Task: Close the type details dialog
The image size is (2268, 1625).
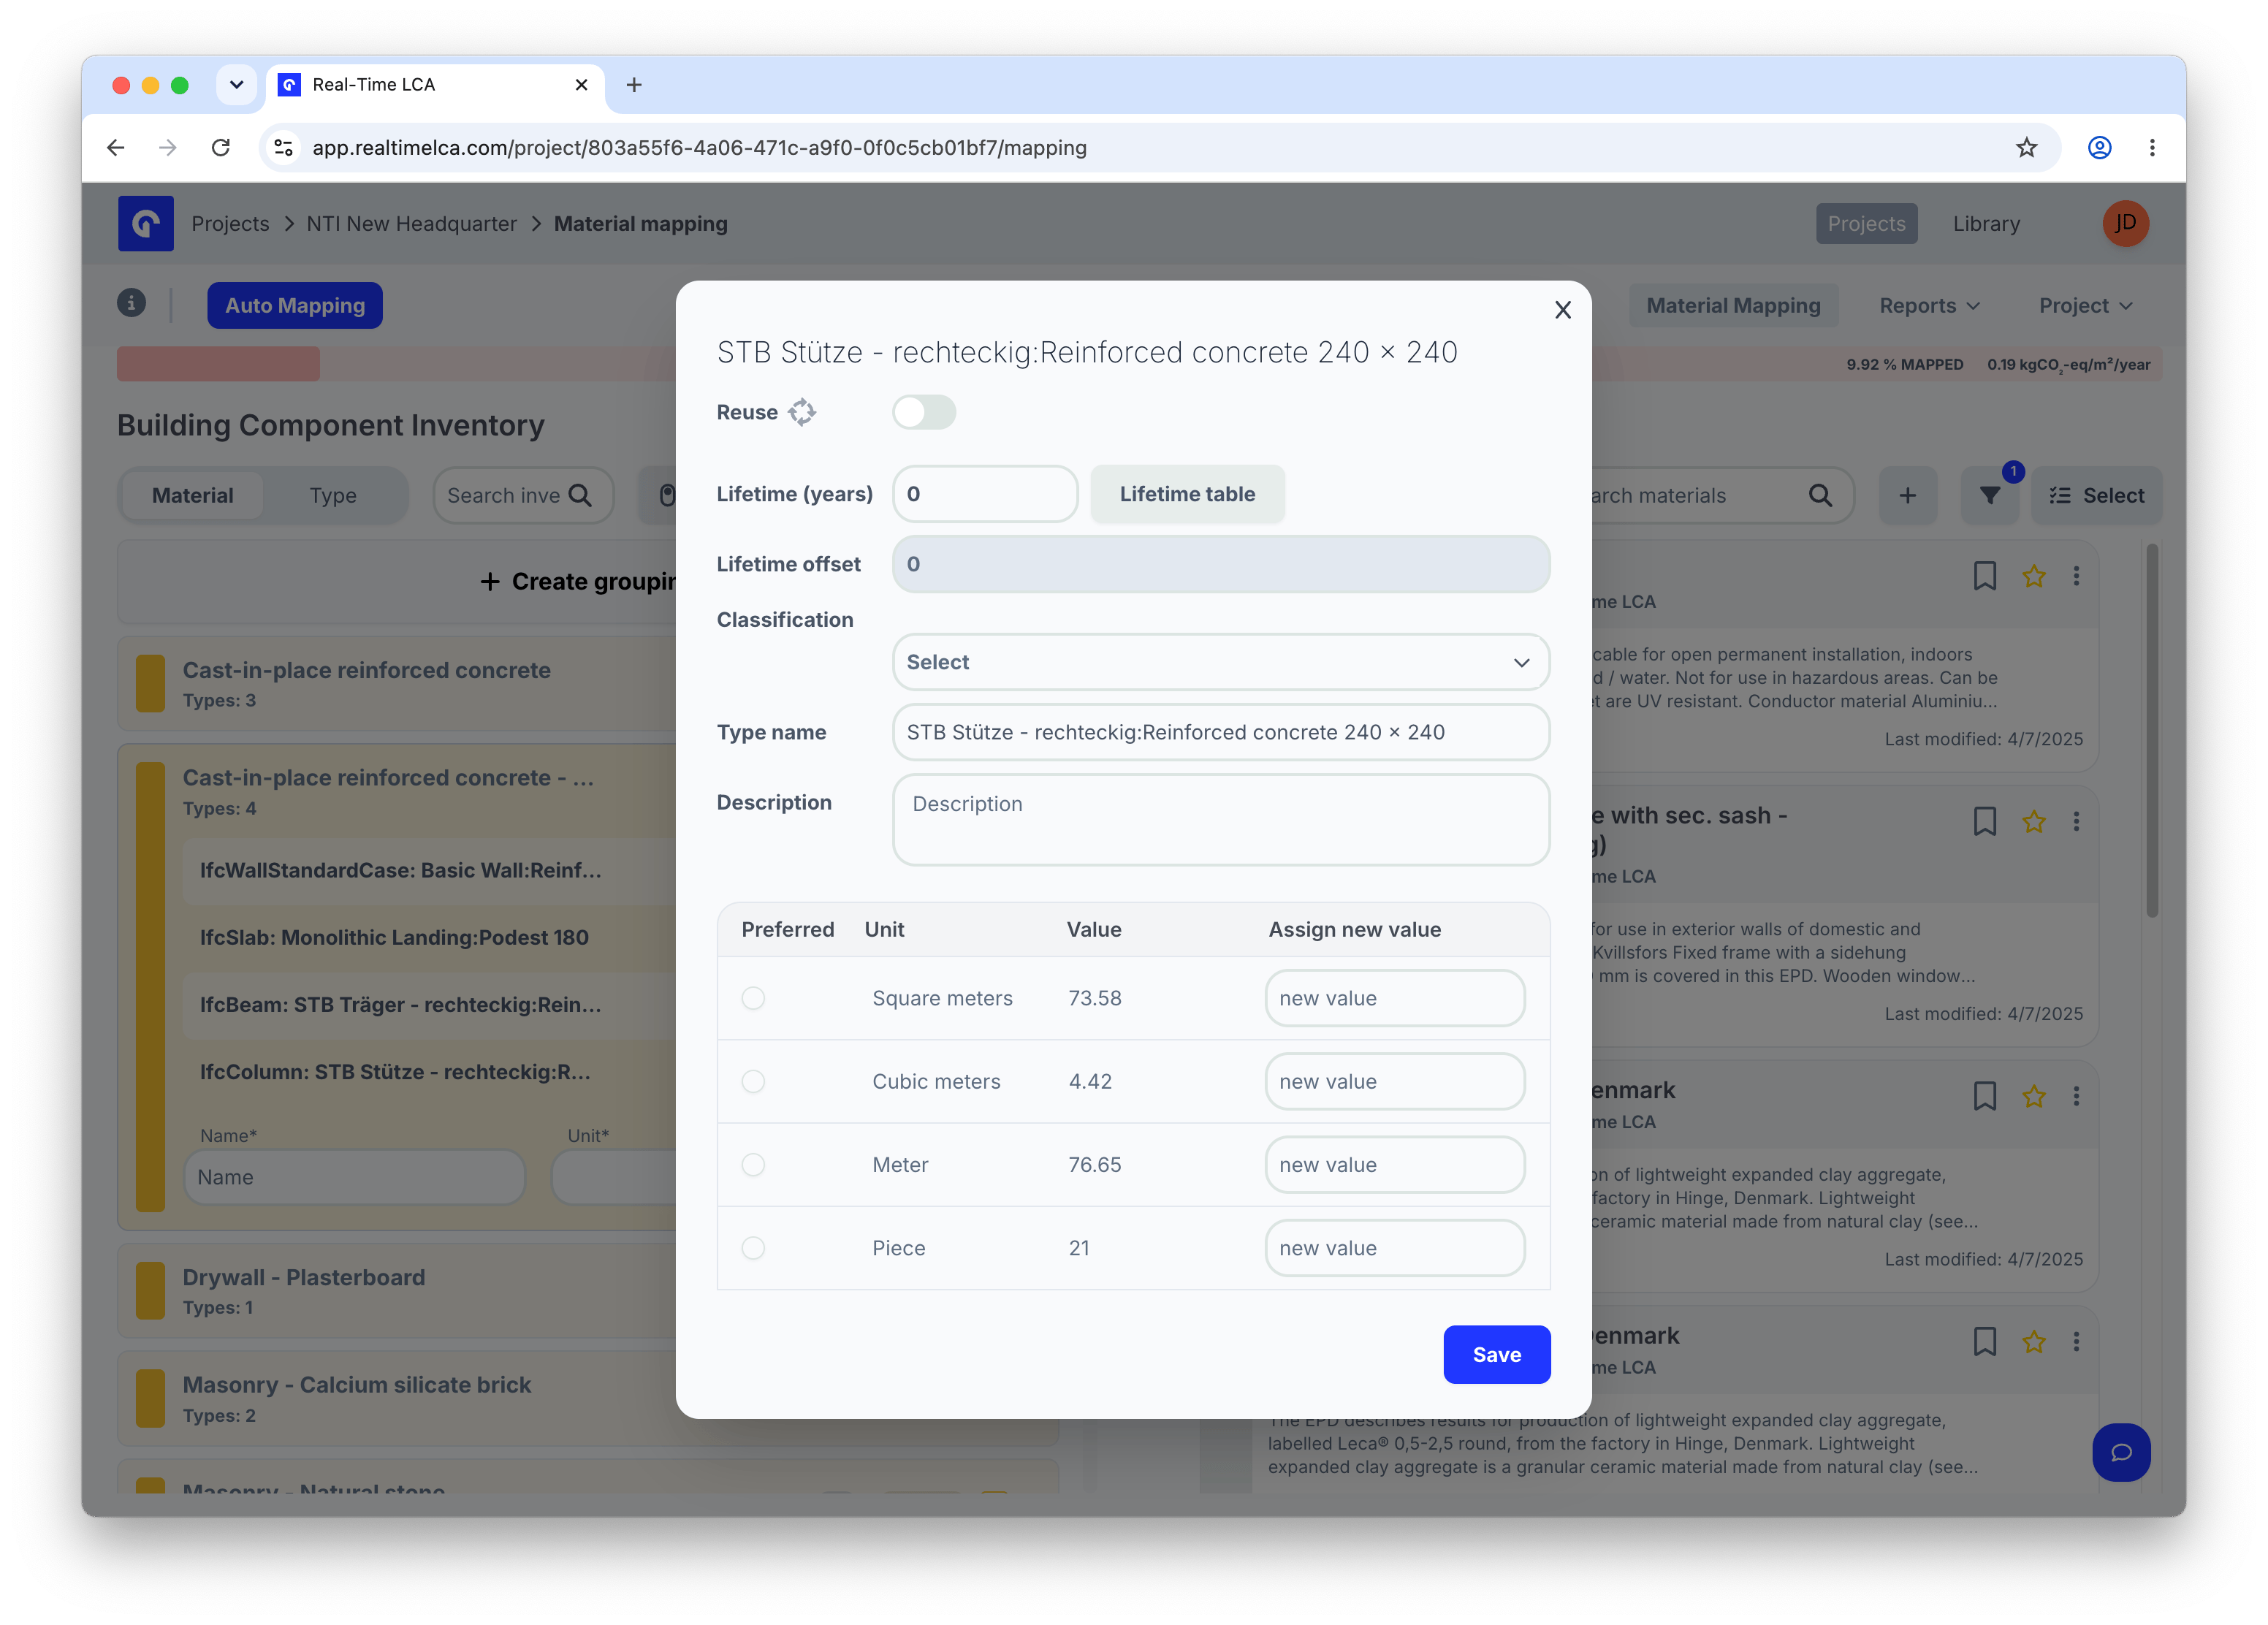Action: point(1563,310)
